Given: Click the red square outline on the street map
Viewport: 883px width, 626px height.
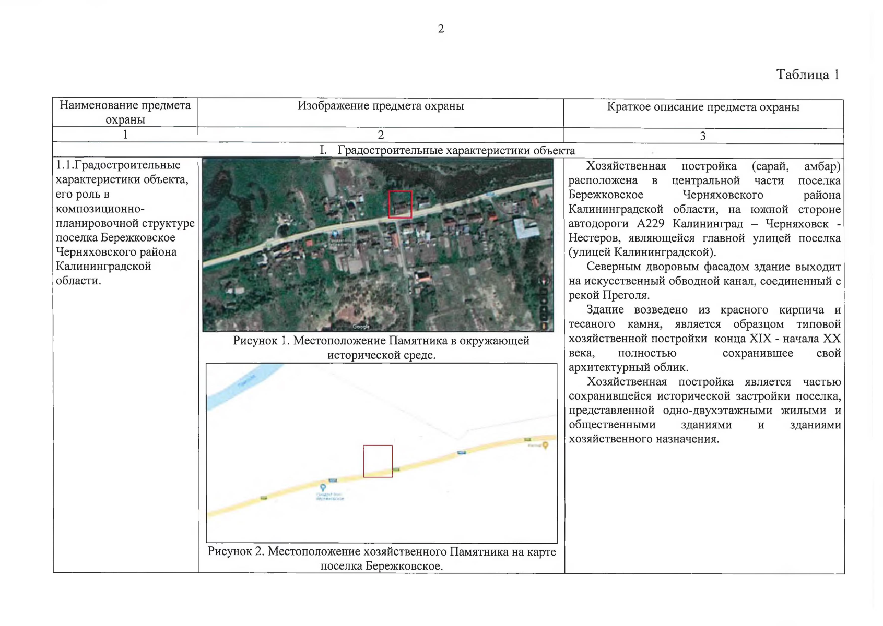Looking at the screenshot, I should tap(378, 461).
